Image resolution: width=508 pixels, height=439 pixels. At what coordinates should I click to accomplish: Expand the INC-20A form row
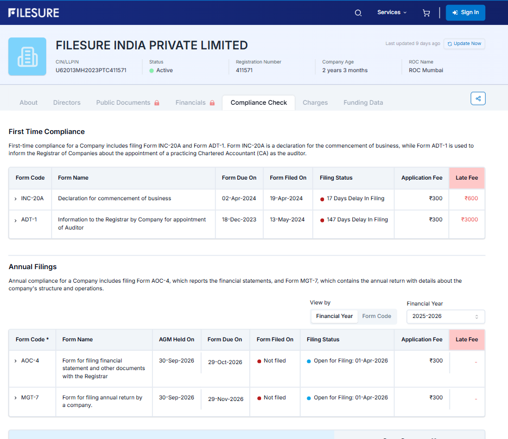tap(16, 199)
